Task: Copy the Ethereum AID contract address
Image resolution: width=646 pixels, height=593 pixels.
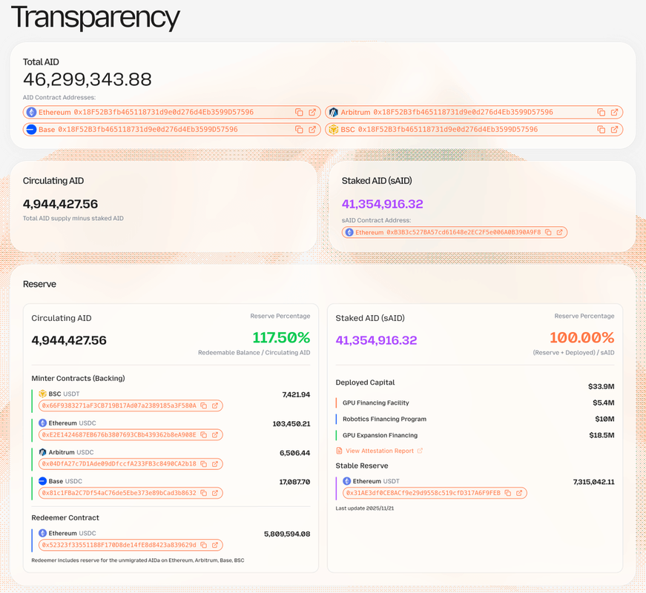Action: tap(299, 113)
